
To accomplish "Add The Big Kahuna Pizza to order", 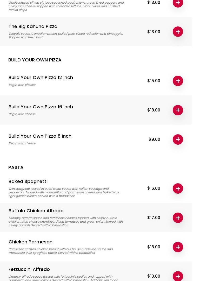I will pyautogui.click(x=178, y=32).
